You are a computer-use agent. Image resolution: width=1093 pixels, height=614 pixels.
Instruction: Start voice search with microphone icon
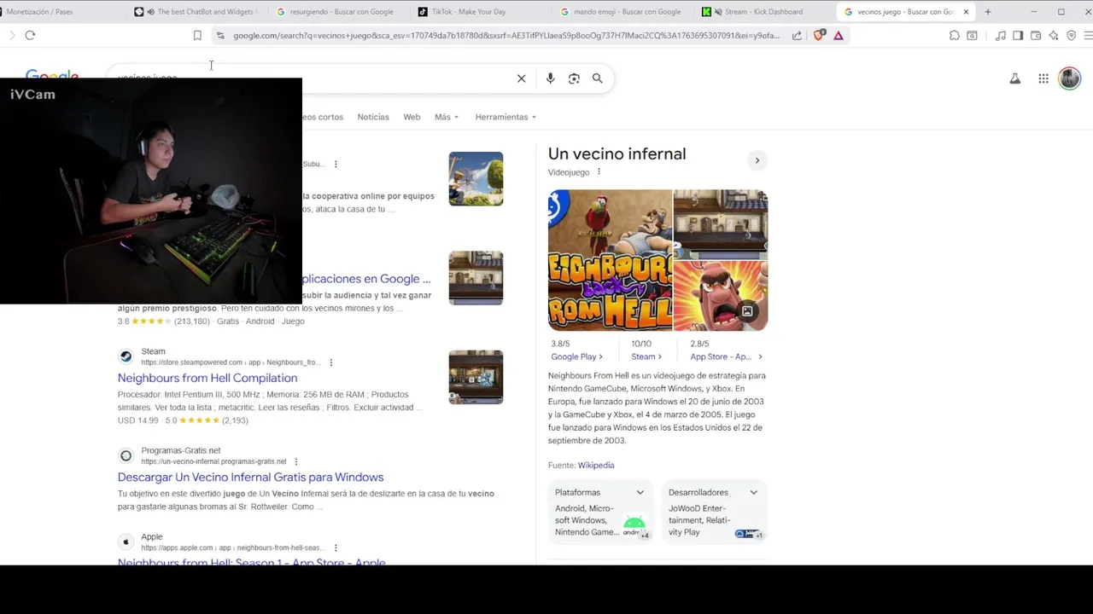[x=550, y=78]
